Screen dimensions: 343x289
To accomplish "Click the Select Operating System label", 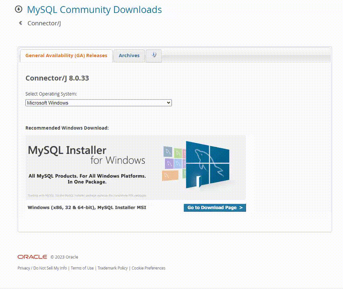I will tap(51, 94).
